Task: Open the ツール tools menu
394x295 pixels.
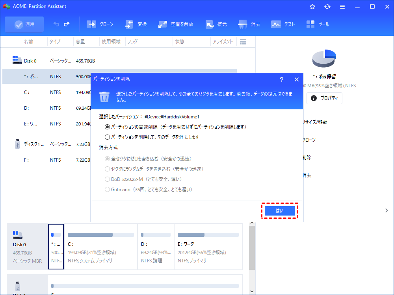Action: (x=318, y=24)
